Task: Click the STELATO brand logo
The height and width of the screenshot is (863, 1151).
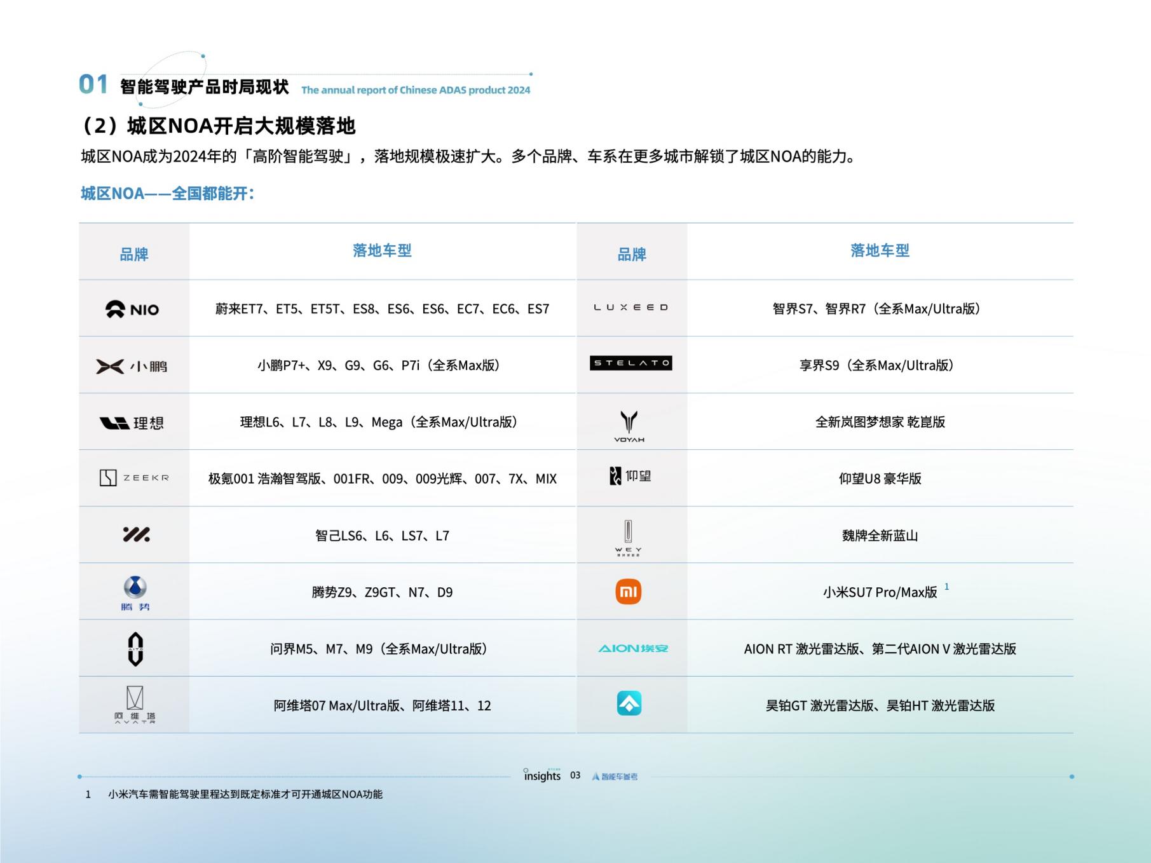Action: [x=630, y=364]
